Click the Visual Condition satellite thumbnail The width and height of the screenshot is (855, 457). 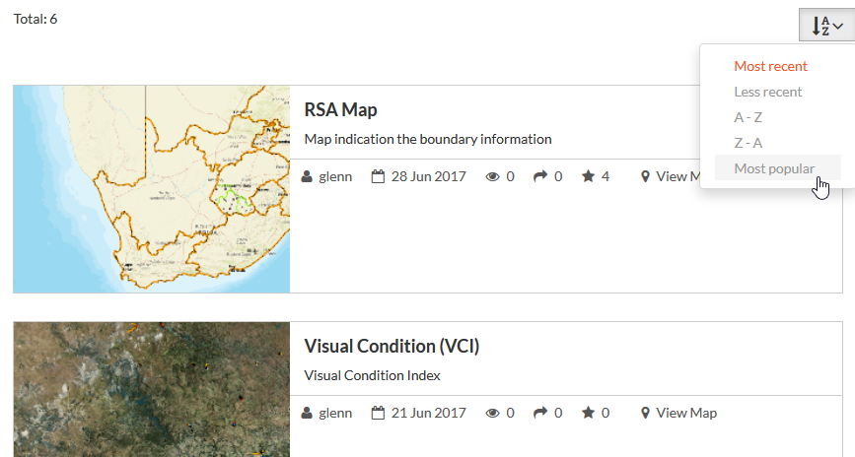coord(152,389)
